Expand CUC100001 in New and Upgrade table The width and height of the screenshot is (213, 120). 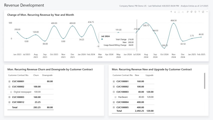pos(114,81)
